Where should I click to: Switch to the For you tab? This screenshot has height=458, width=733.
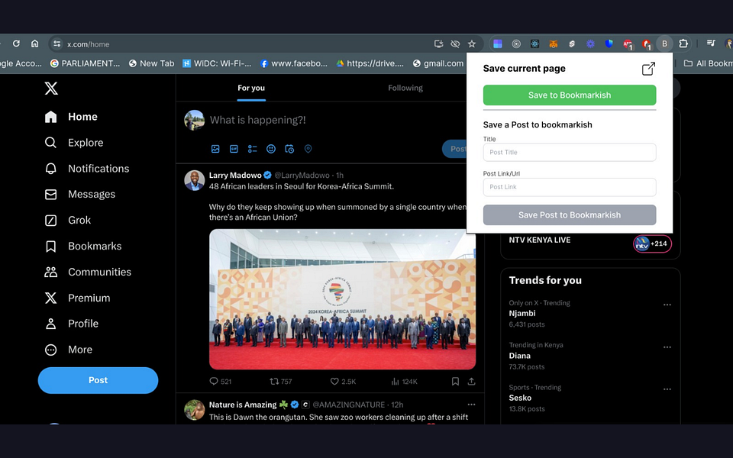click(x=251, y=88)
